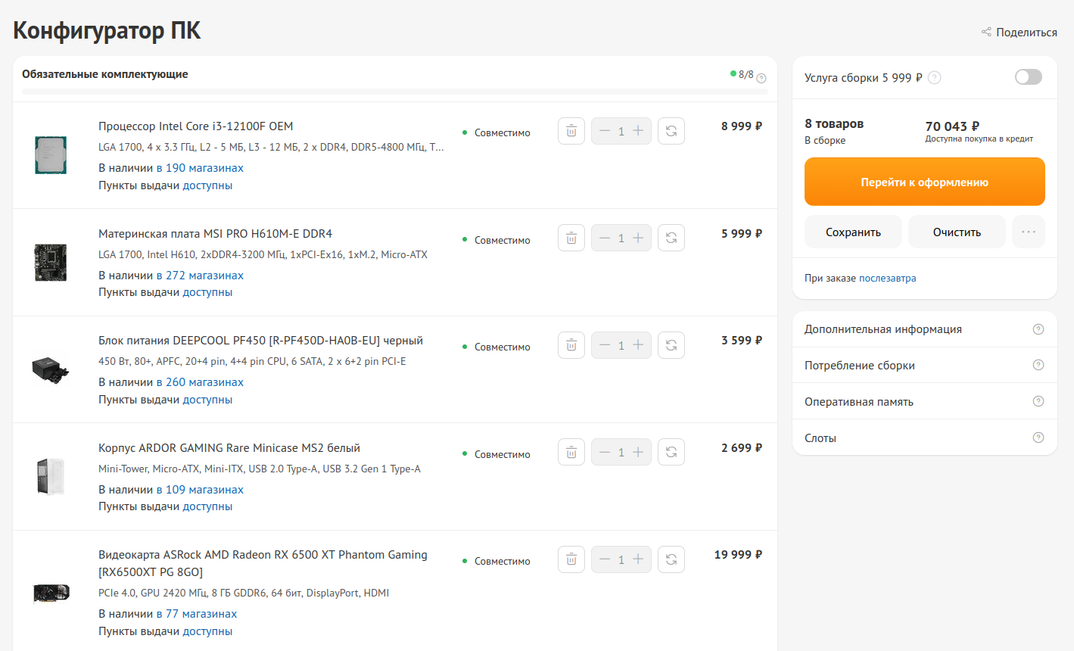The height and width of the screenshot is (651, 1074).
Task: Click the motherboard product thumbnail
Action: pyautogui.click(x=51, y=263)
